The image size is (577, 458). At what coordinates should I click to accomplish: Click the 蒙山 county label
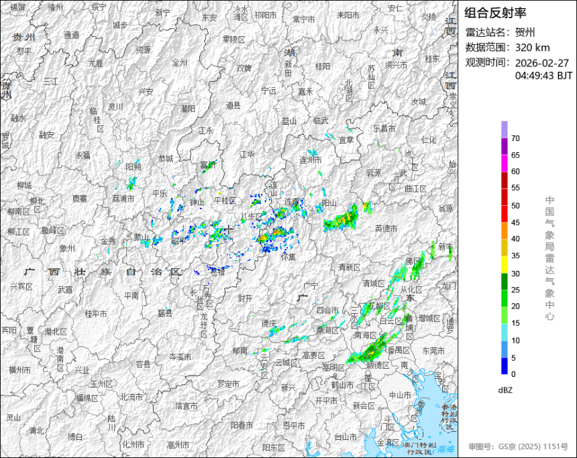[141, 237]
